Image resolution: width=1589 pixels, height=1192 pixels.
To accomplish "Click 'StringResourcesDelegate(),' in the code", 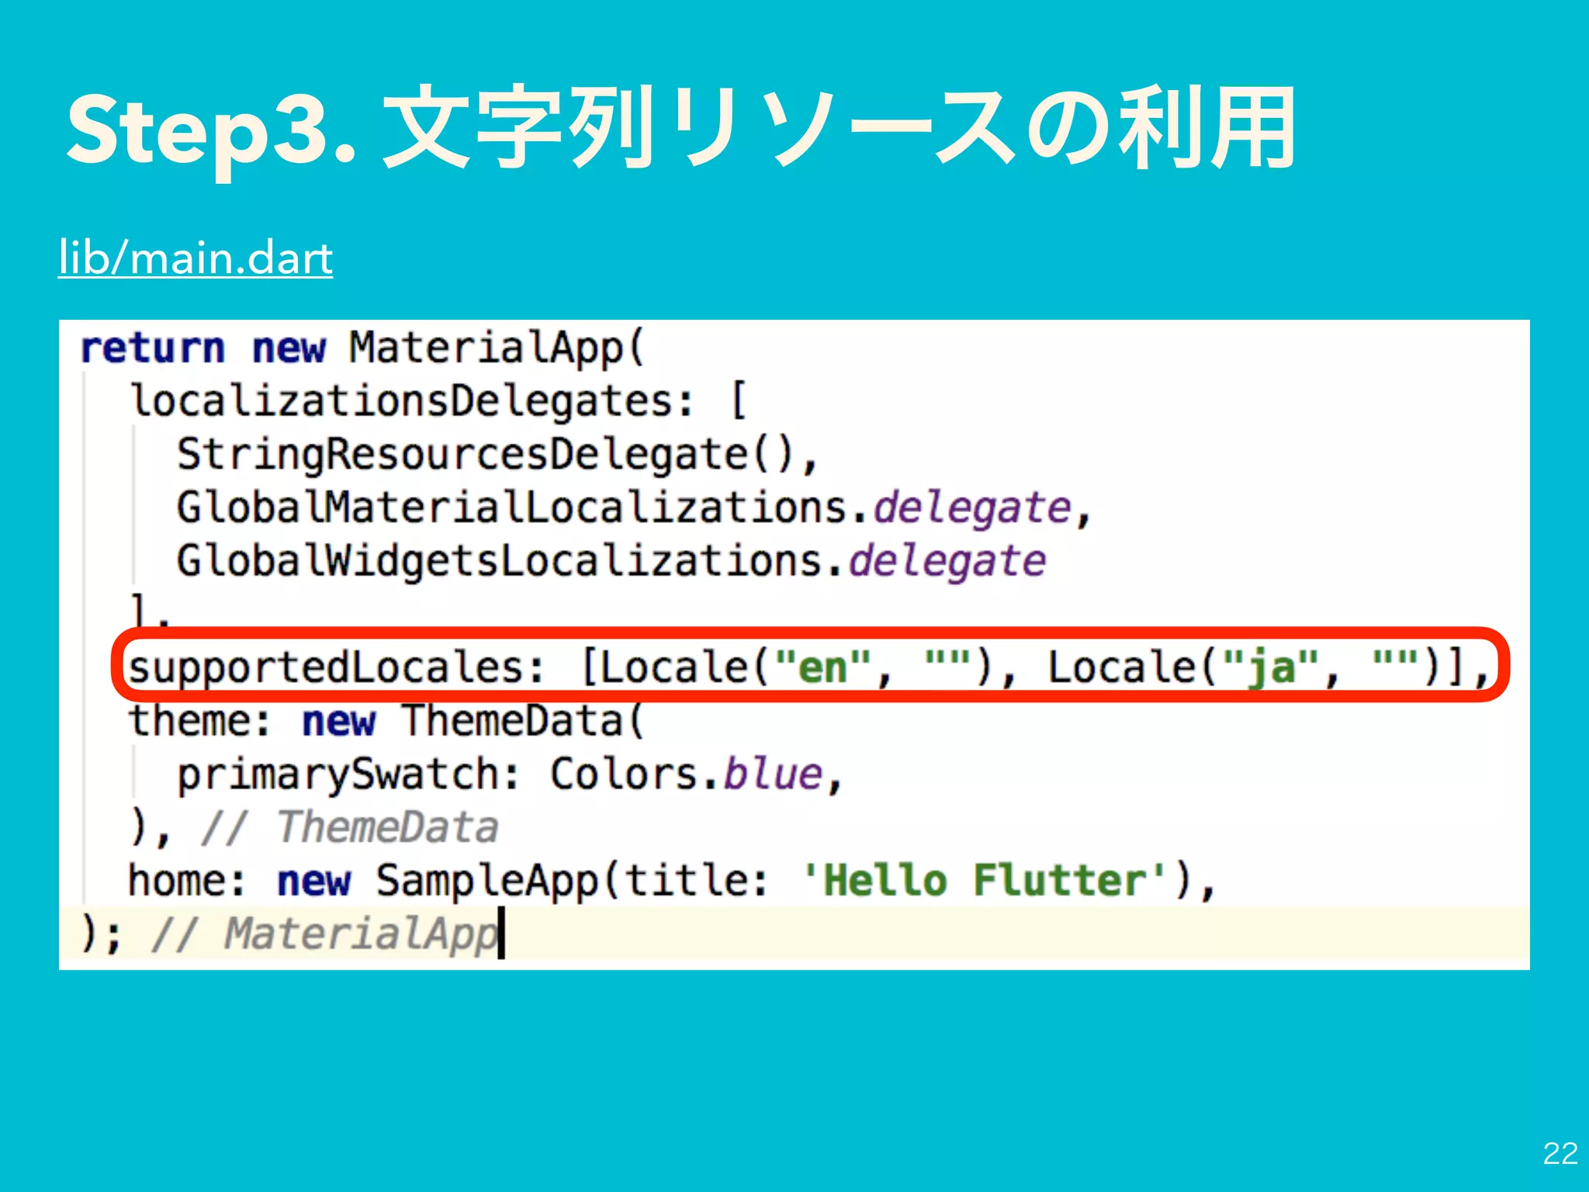I will click(x=497, y=455).
